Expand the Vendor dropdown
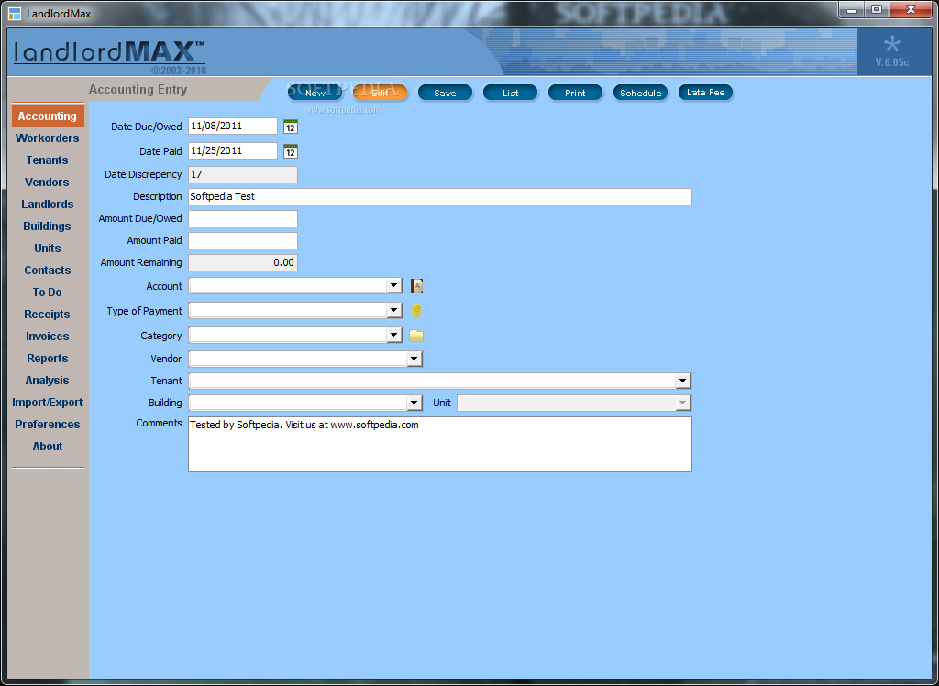The image size is (939, 686). pos(414,359)
